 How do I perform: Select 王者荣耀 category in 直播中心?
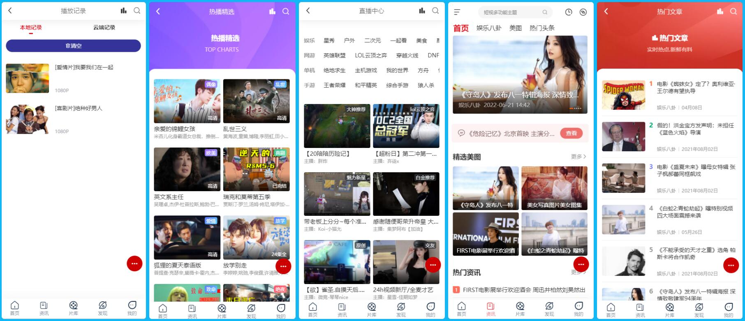[334, 85]
